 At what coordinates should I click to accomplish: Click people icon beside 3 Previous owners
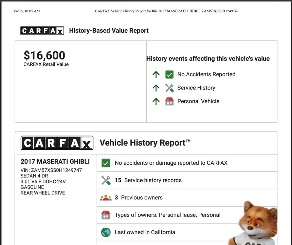coord(106,198)
